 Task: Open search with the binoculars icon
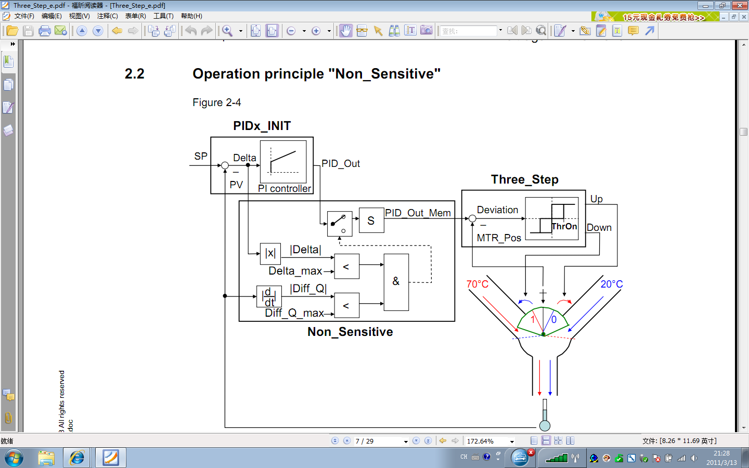coord(394,31)
